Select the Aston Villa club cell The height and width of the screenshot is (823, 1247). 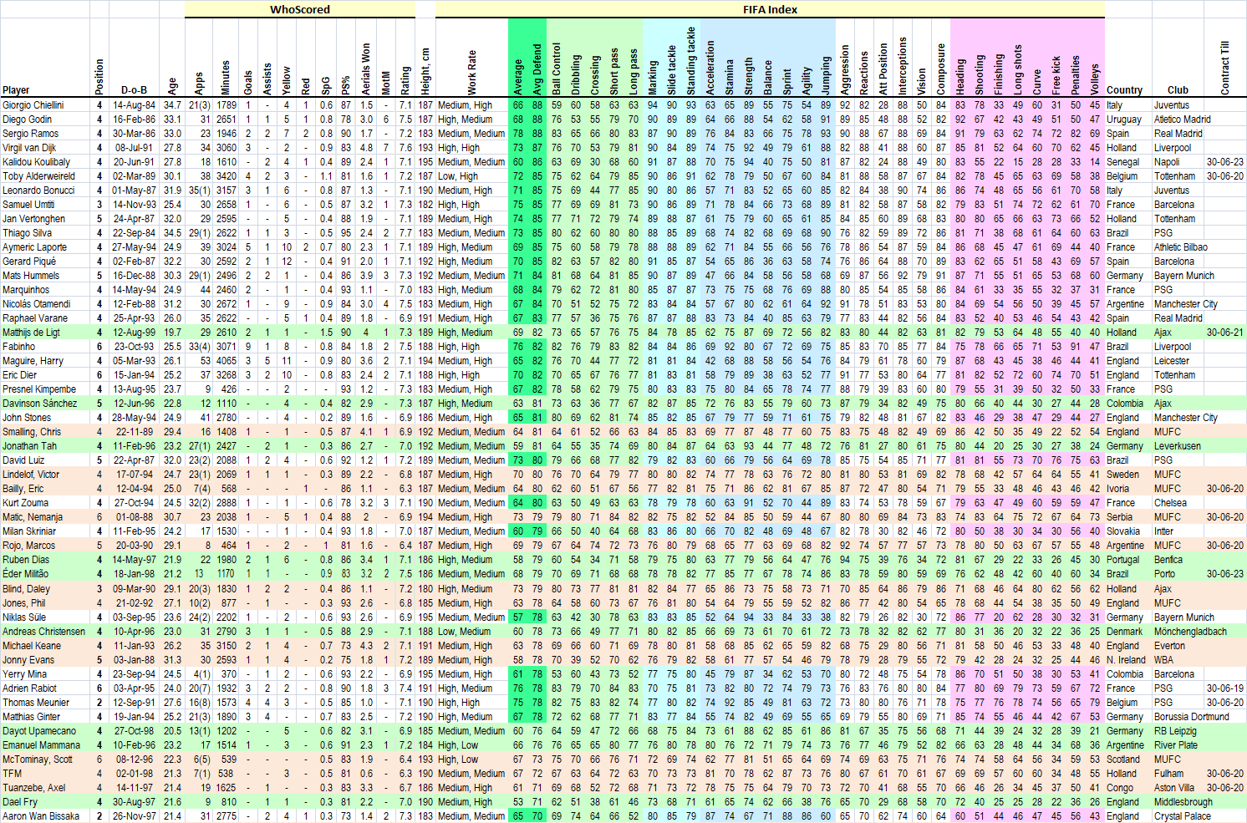point(1178,788)
